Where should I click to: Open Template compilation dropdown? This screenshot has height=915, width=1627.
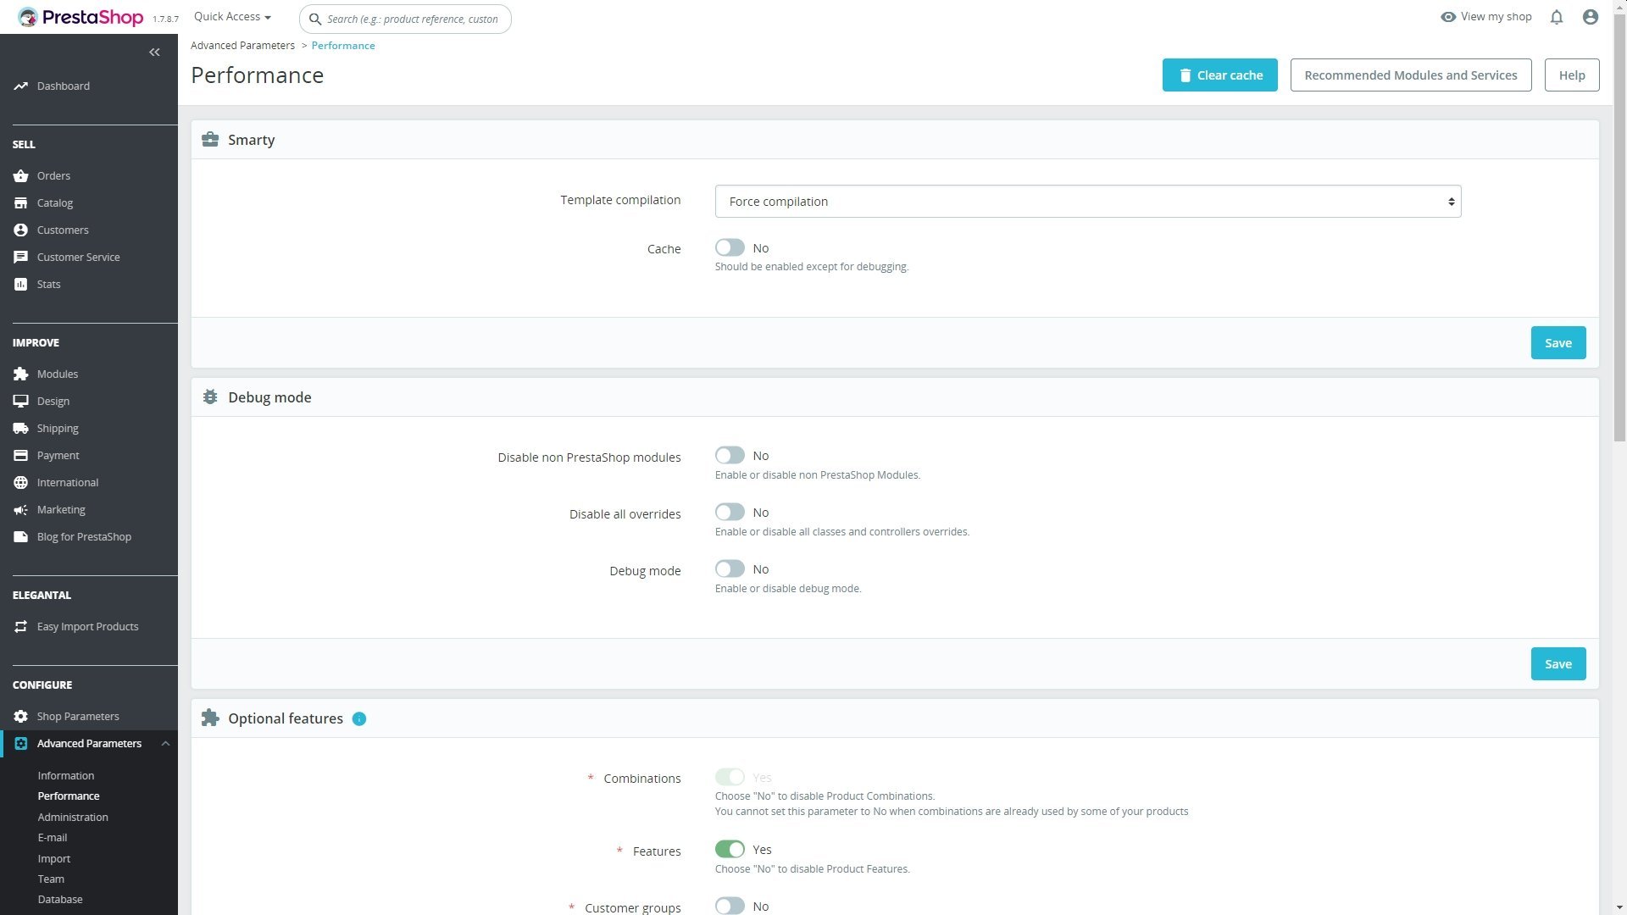point(1087,202)
